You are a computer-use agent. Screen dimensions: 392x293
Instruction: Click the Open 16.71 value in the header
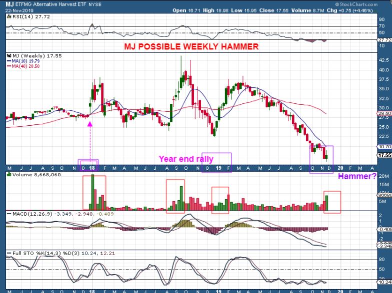(x=186, y=10)
